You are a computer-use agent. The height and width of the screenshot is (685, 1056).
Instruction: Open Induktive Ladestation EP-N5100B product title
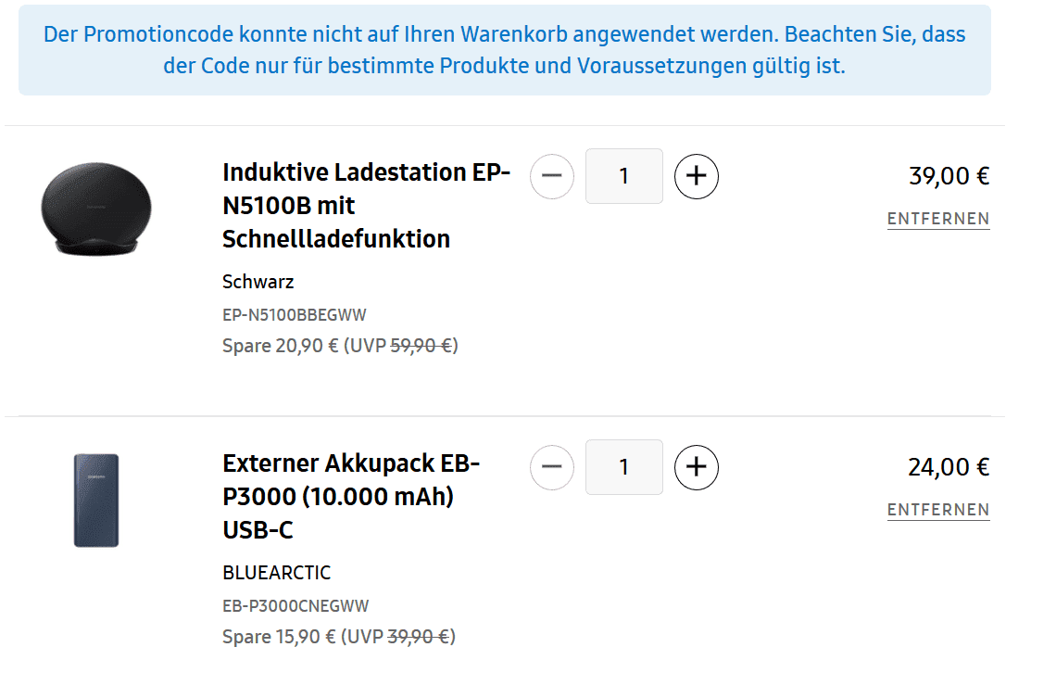367,206
